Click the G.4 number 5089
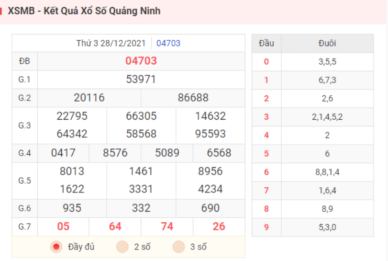Screen dimensions: 388x261 tap(167, 153)
